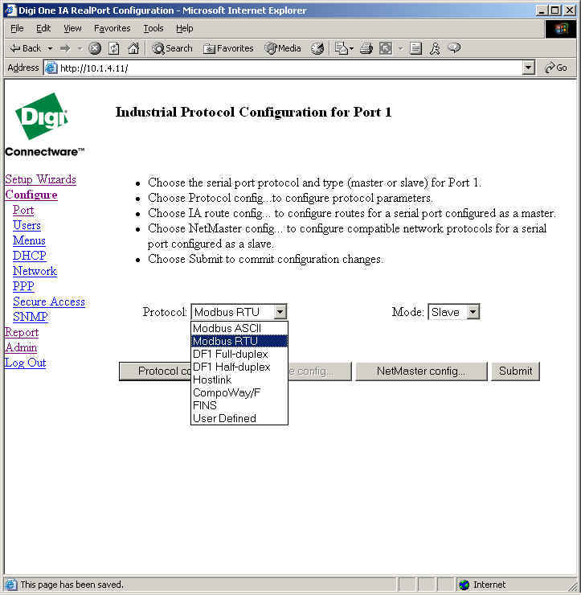Open the Tools menu
This screenshot has width=581, height=595.
(153, 28)
